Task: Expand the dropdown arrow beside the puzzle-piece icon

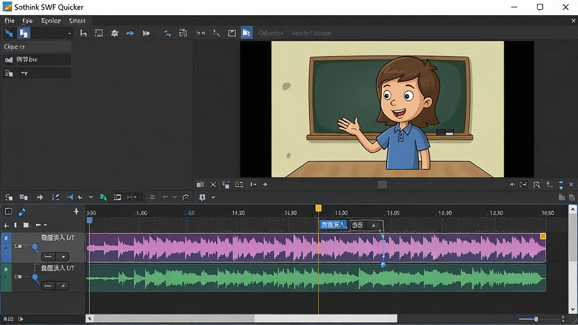Action: tap(213, 197)
